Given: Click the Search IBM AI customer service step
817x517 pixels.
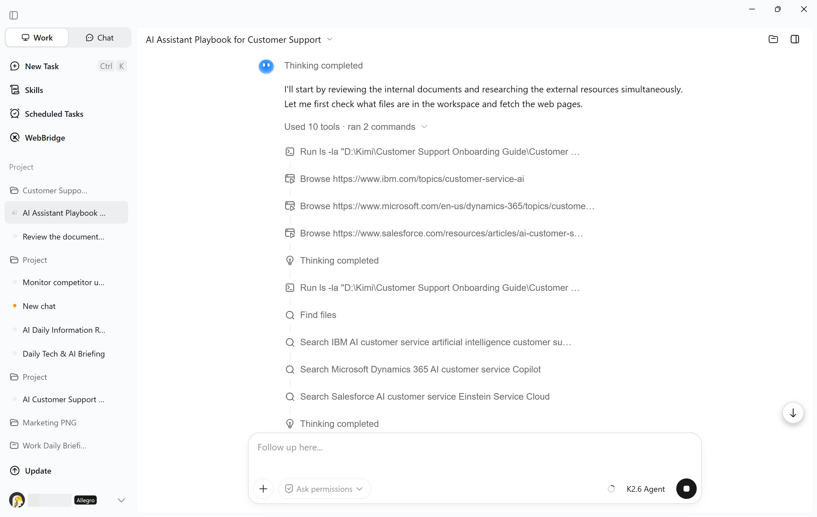Looking at the screenshot, I should [x=429, y=342].
